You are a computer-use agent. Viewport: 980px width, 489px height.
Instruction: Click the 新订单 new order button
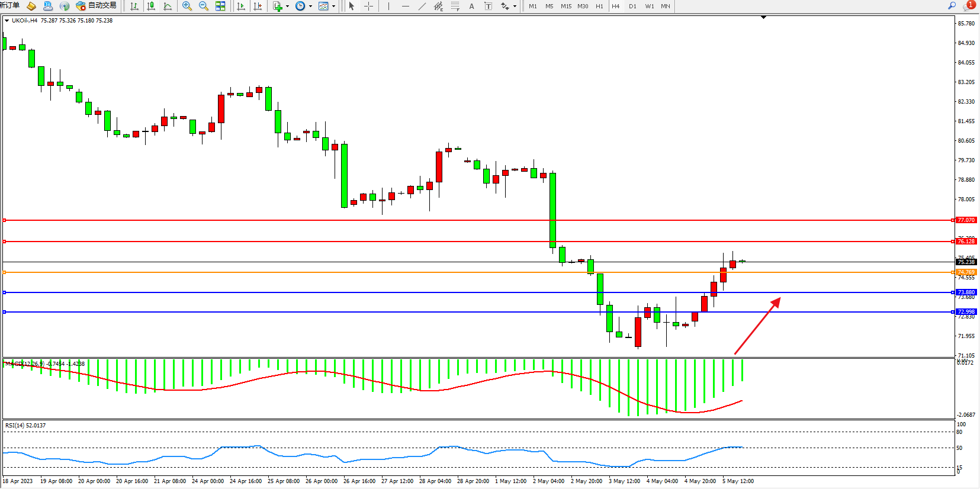click(9, 6)
